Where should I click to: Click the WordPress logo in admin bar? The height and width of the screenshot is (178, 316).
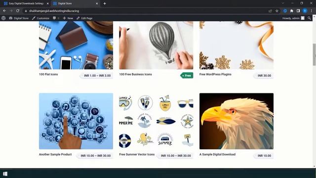[3, 18]
